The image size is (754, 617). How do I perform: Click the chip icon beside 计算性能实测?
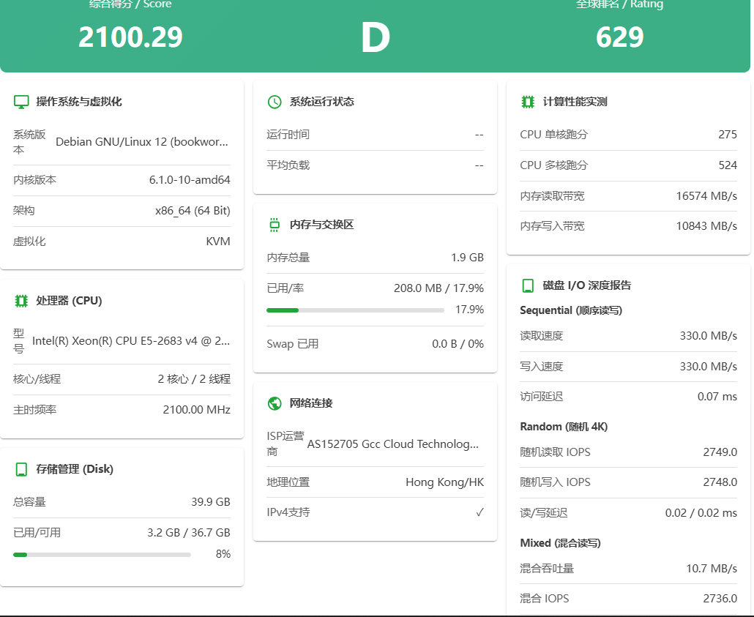coord(528,102)
